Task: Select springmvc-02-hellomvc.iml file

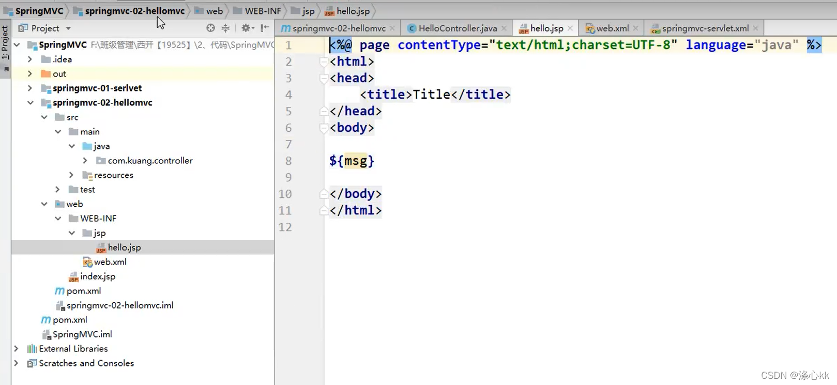Action: pyautogui.click(x=114, y=305)
